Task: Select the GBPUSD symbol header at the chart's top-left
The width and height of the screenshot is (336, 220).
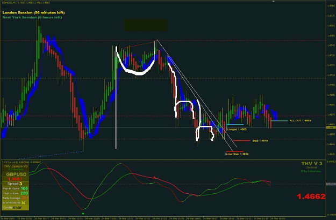Action: coord(26,3)
